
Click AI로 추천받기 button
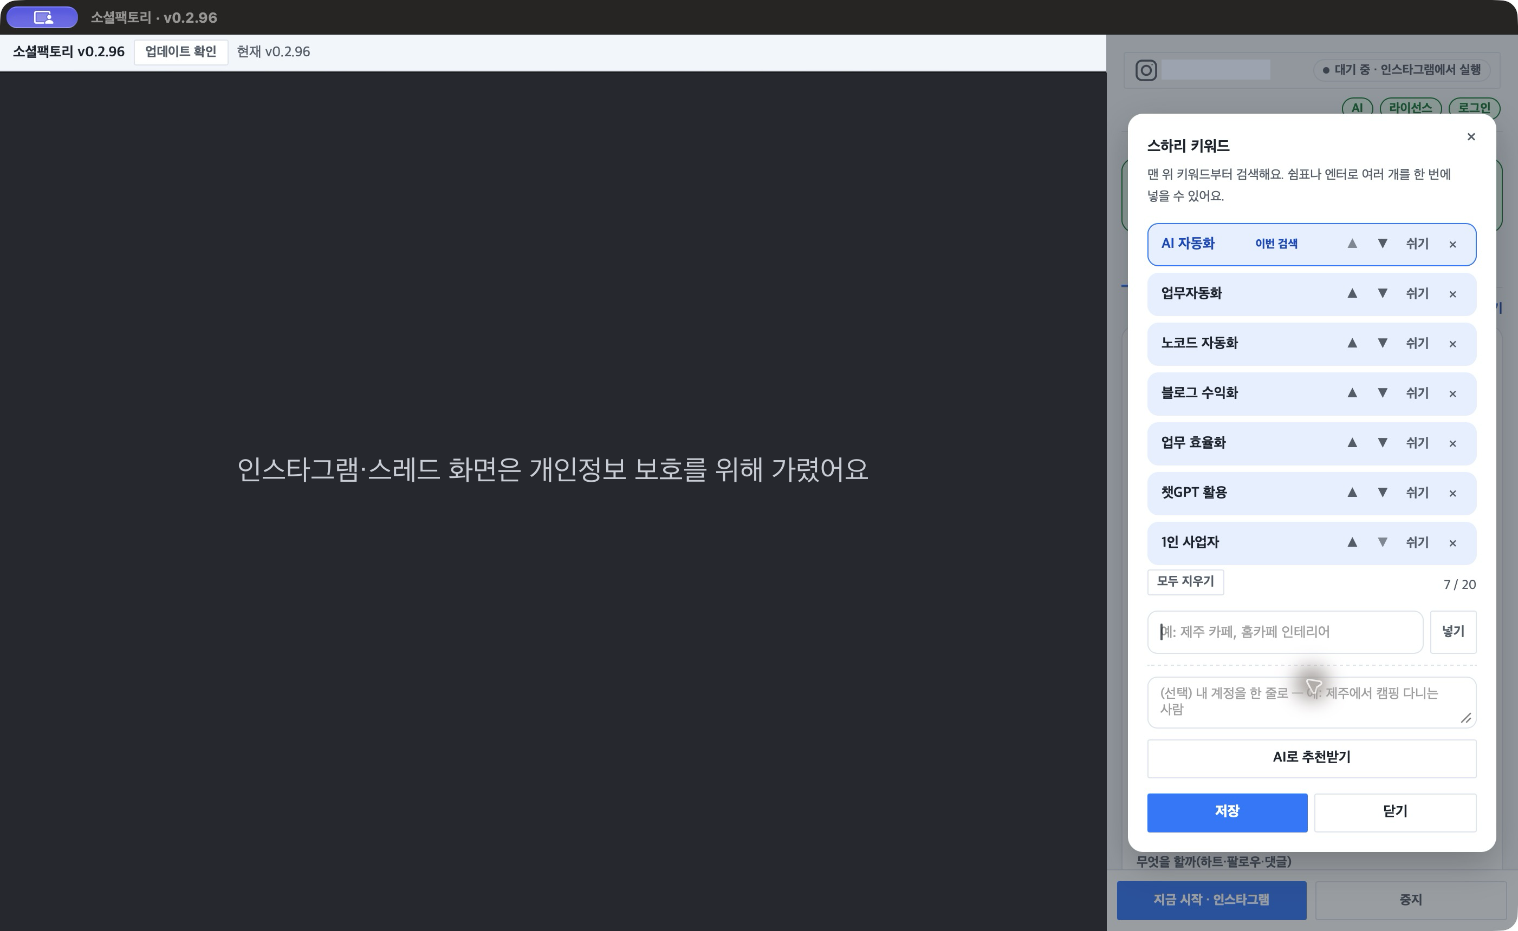tap(1312, 758)
